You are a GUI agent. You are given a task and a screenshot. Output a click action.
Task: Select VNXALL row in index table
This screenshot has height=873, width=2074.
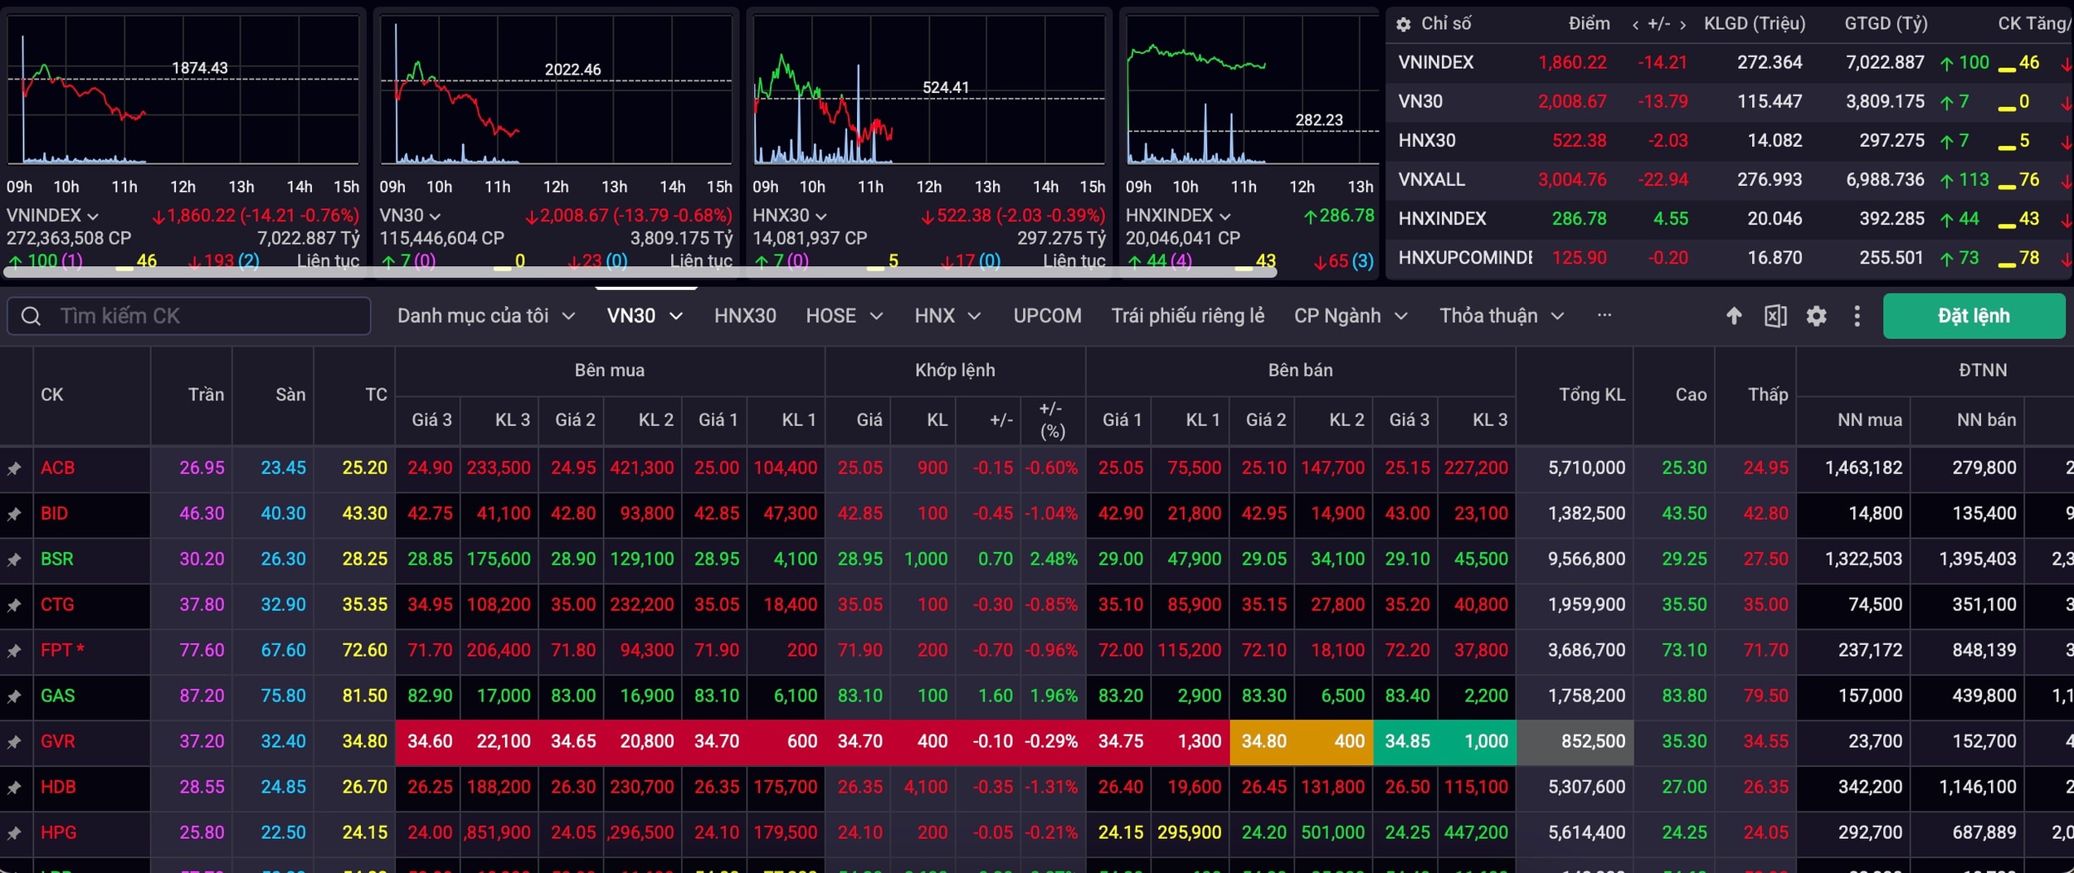[x=1730, y=180]
